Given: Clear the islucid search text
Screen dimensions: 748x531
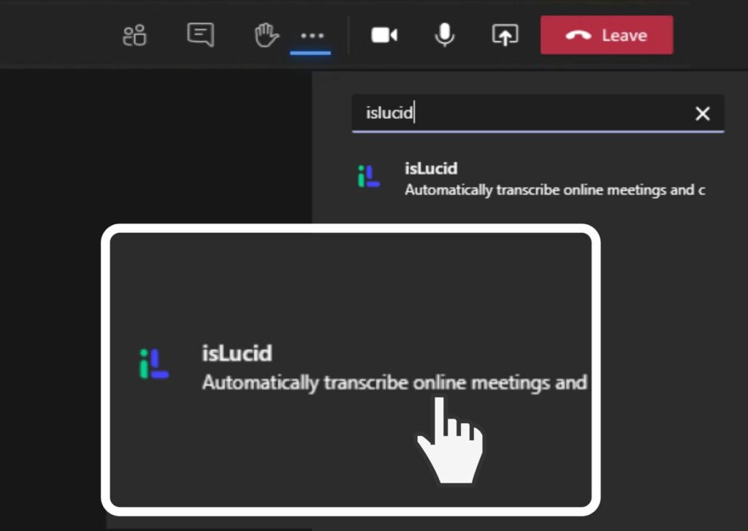Looking at the screenshot, I should coord(702,113).
